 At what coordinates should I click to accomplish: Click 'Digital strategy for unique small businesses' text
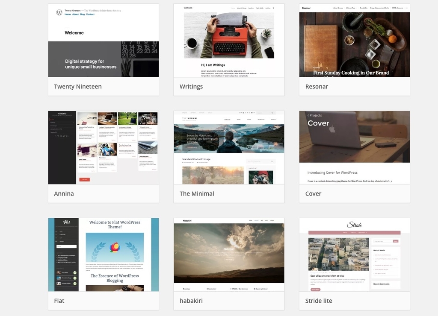click(x=91, y=64)
